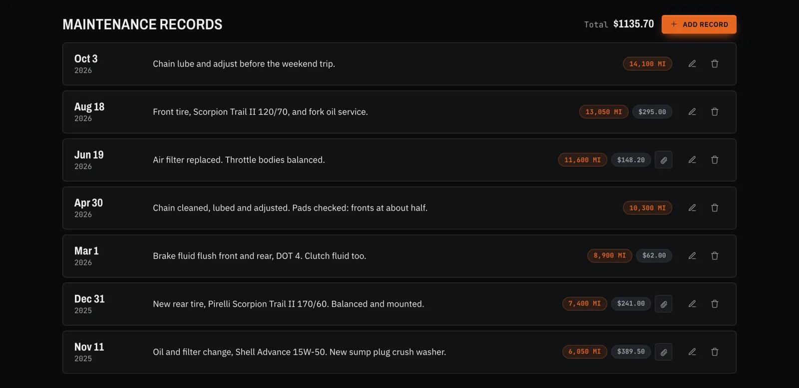Delete the Nov 11 oil change record
The image size is (799, 388).
(x=715, y=352)
